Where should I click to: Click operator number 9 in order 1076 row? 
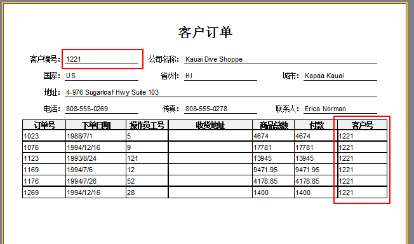click(x=129, y=147)
